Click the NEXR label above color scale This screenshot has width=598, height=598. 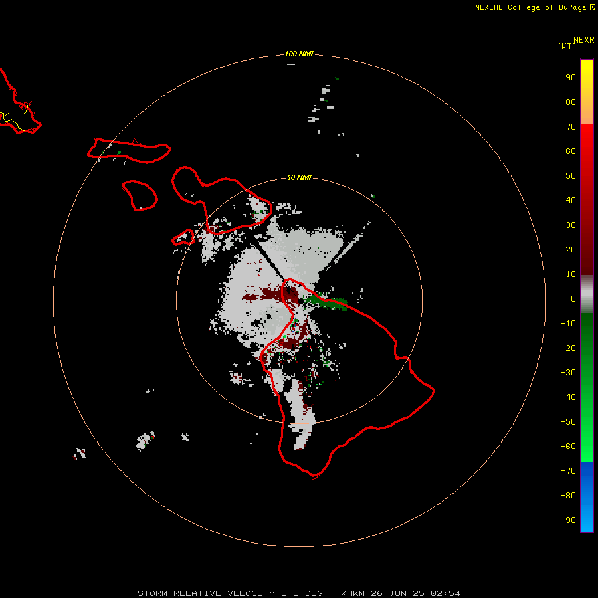click(x=584, y=40)
